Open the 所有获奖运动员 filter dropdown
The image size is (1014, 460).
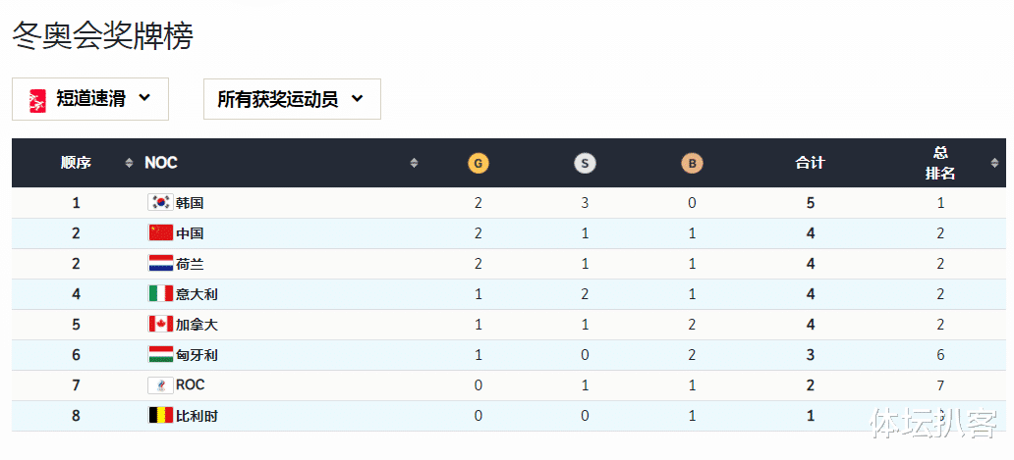click(292, 99)
